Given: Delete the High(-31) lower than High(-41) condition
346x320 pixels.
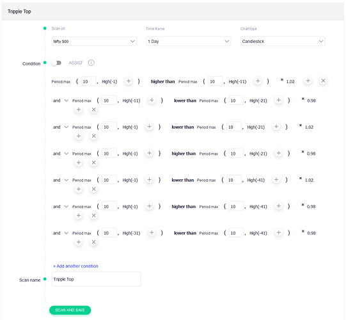Looking at the screenshot, I should 93,242.
